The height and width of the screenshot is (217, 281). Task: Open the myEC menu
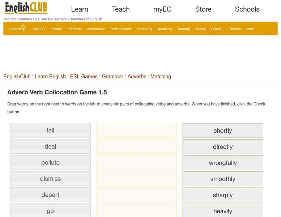click(162, 9)
